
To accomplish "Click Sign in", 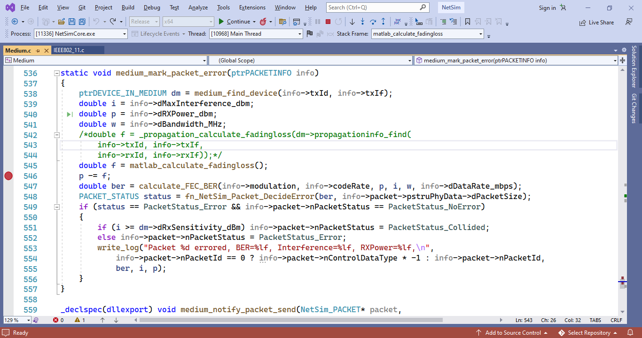I will tap(547, 8).
